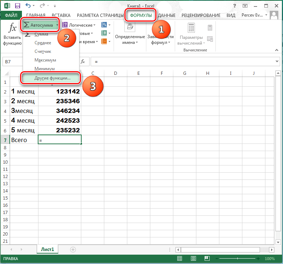Choose Сумма from the AutoSum menu
This screenshot has width=283, height=264.
pos(41,34)
